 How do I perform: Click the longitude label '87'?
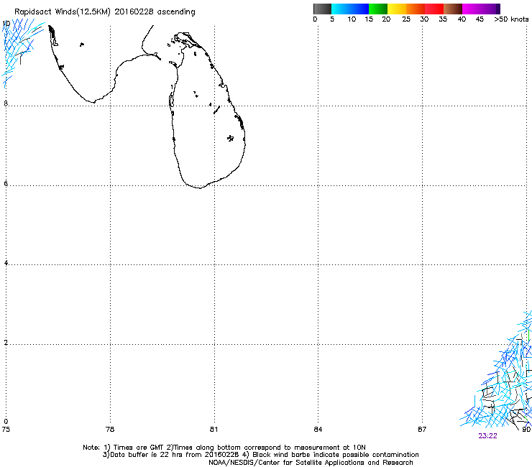[422, 430]
